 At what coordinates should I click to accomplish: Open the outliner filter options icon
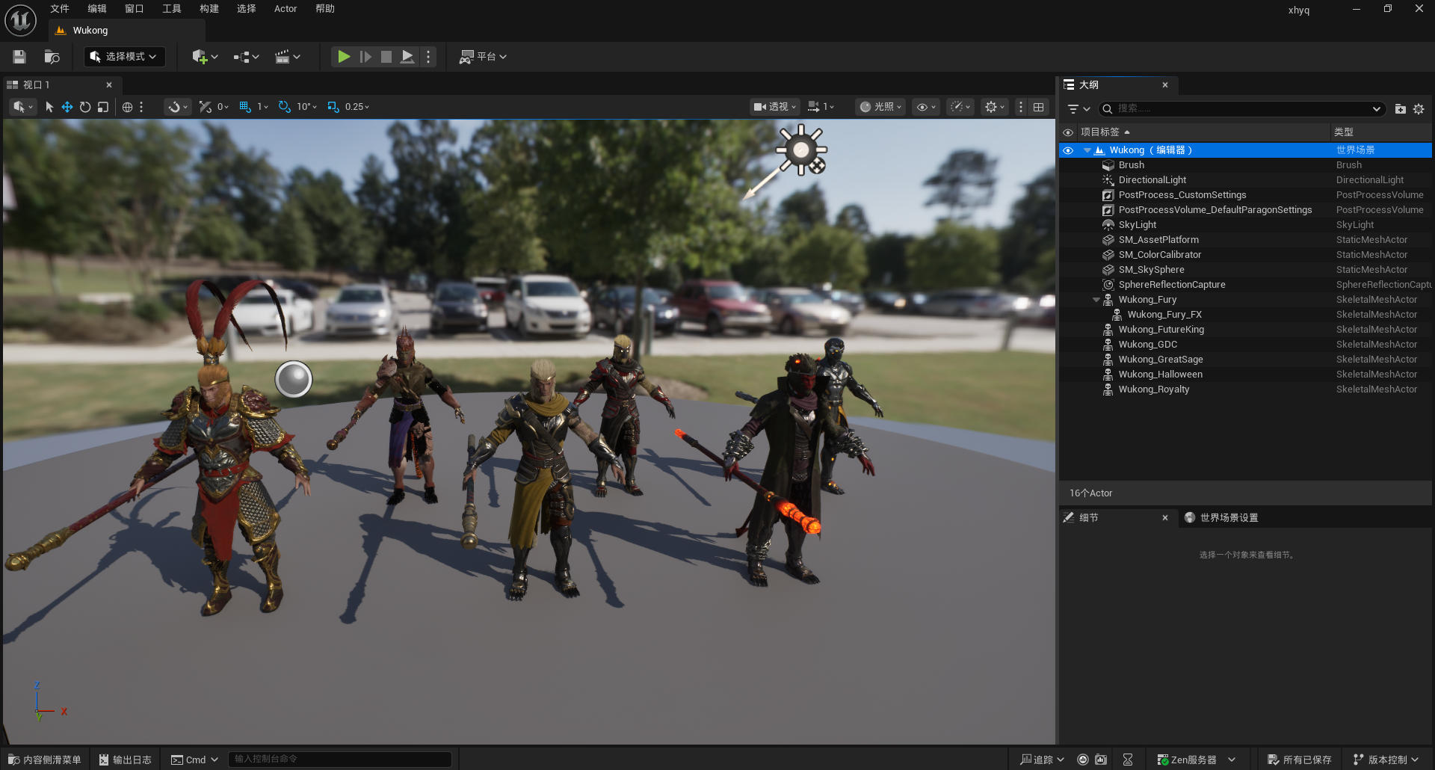(x=1078, y=109)
